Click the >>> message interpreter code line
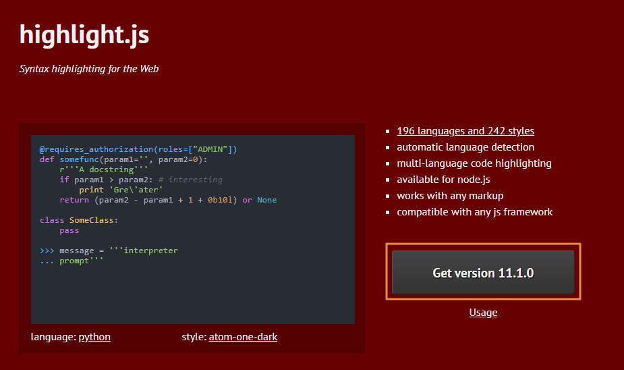The width and height of the screenshot is (624, 370). (109, 250)
